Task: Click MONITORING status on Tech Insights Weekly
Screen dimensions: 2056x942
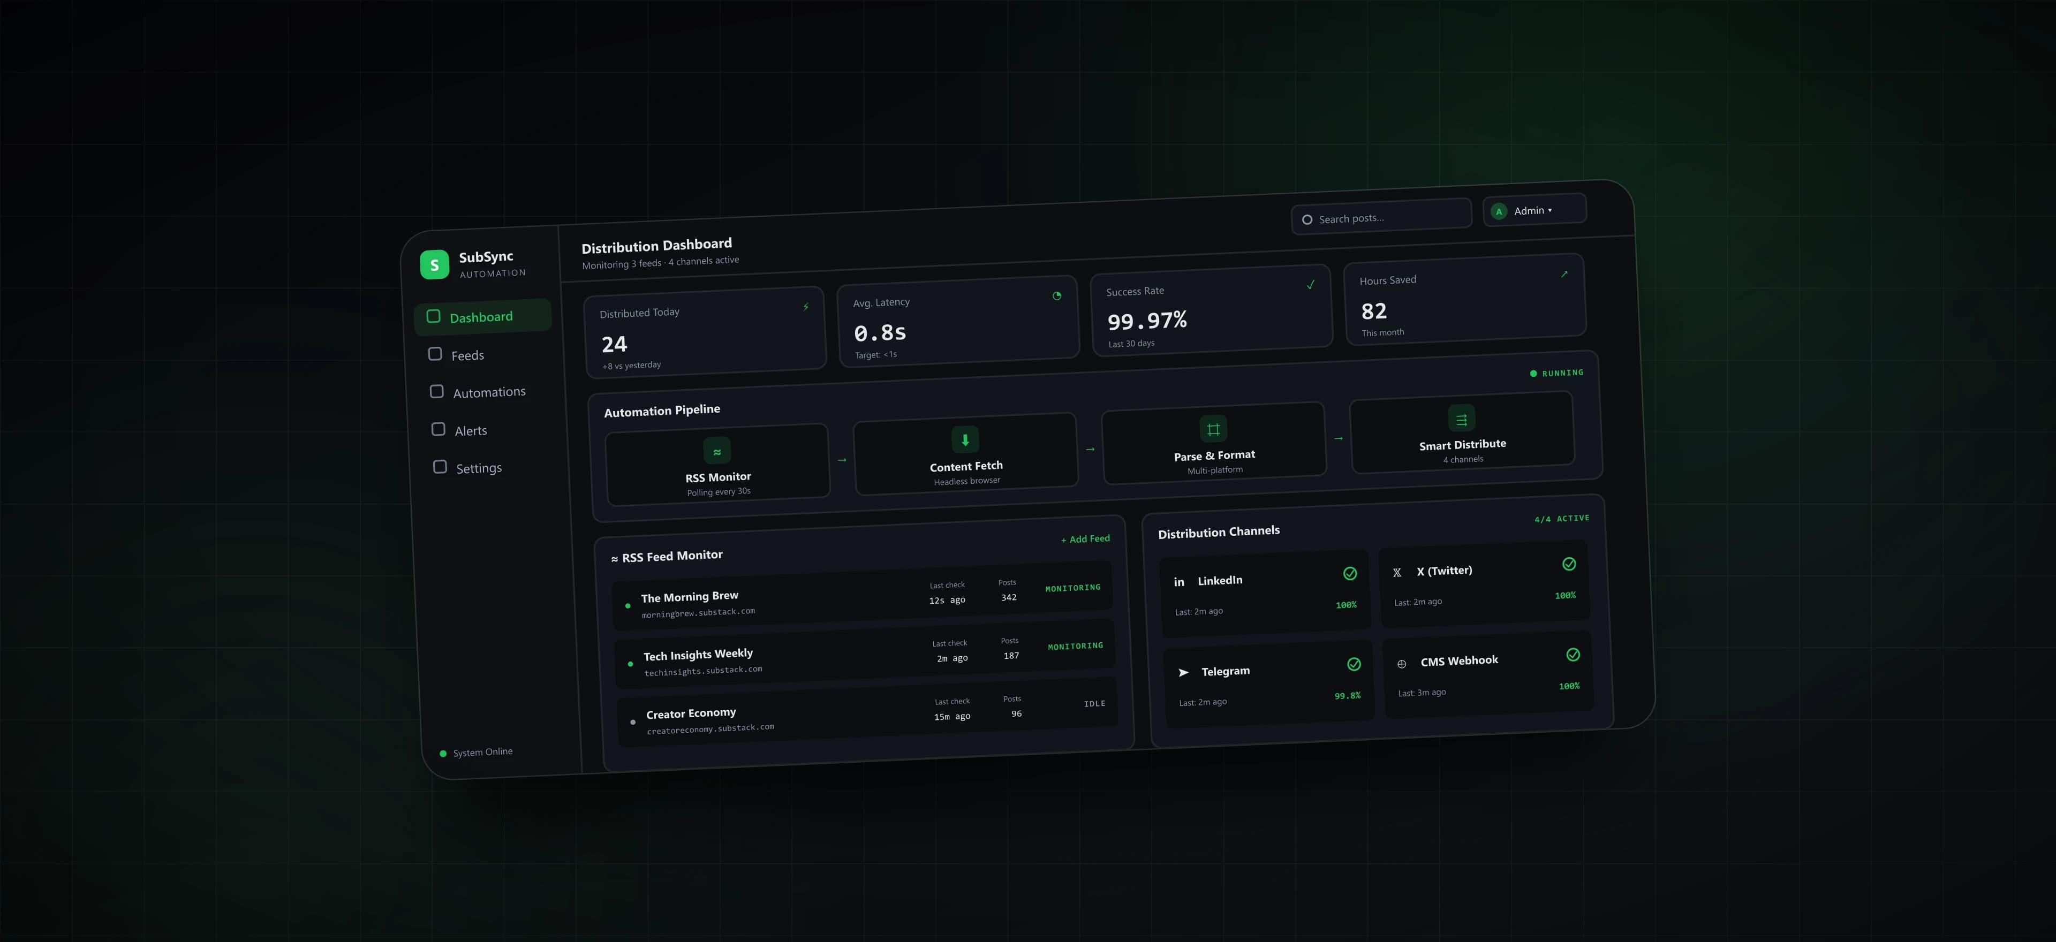Action: pyautogui.click(x=1075, y=646)
